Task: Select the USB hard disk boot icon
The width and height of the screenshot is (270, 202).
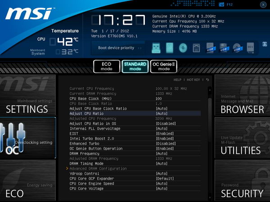Action: pos(211,48)
